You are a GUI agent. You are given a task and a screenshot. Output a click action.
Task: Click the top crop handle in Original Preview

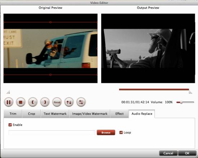[50, 22]
